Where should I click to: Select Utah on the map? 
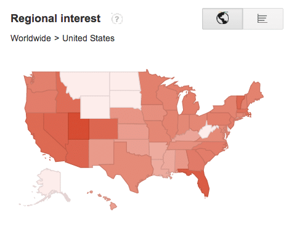(x=78, y=126)
